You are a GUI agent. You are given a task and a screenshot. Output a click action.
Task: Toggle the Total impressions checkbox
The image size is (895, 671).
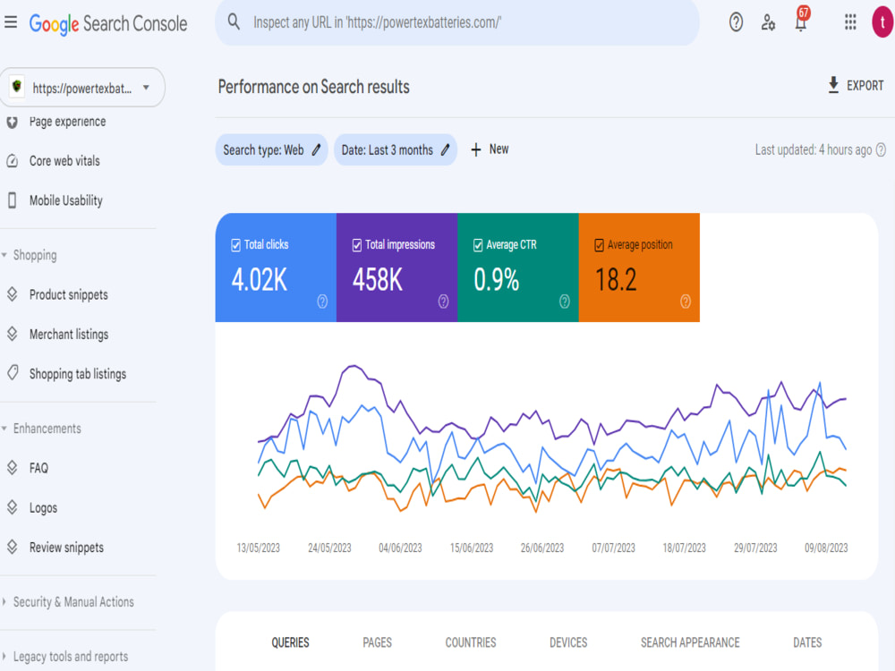point(357,245)
